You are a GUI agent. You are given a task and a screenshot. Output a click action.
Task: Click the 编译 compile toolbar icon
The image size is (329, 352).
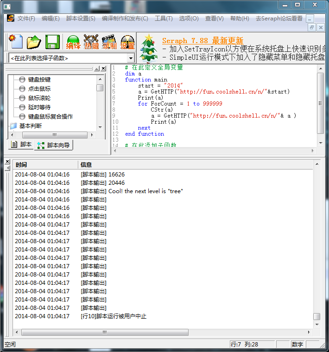point(73,42)
